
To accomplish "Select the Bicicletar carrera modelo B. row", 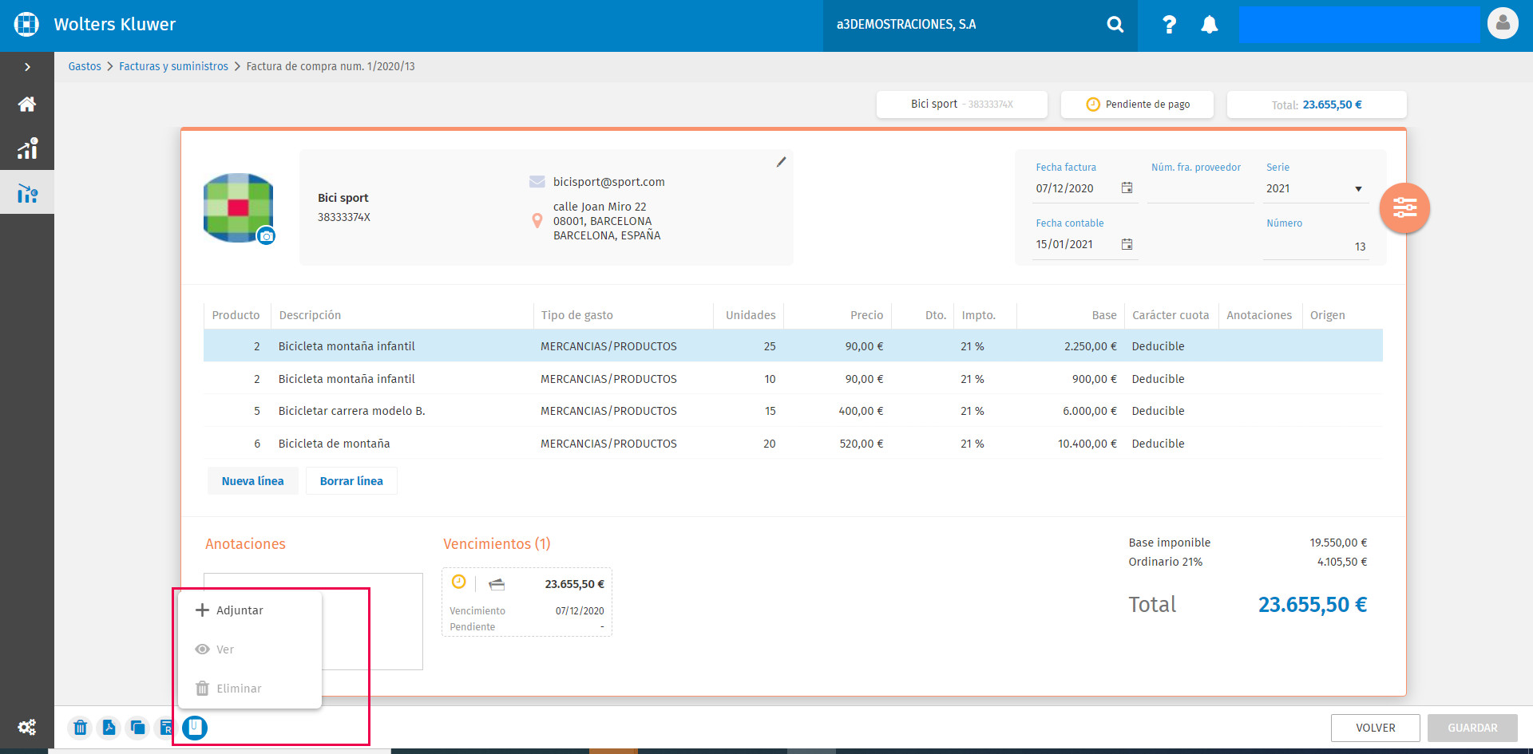I will pyautogui.click(x=793, y=411).
